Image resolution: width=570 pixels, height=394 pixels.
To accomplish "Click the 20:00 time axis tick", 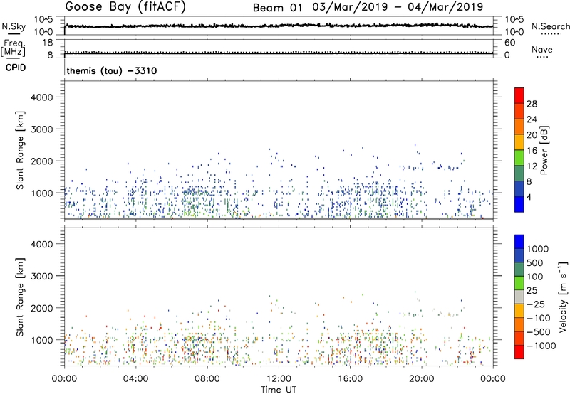I will click(422, 379).
